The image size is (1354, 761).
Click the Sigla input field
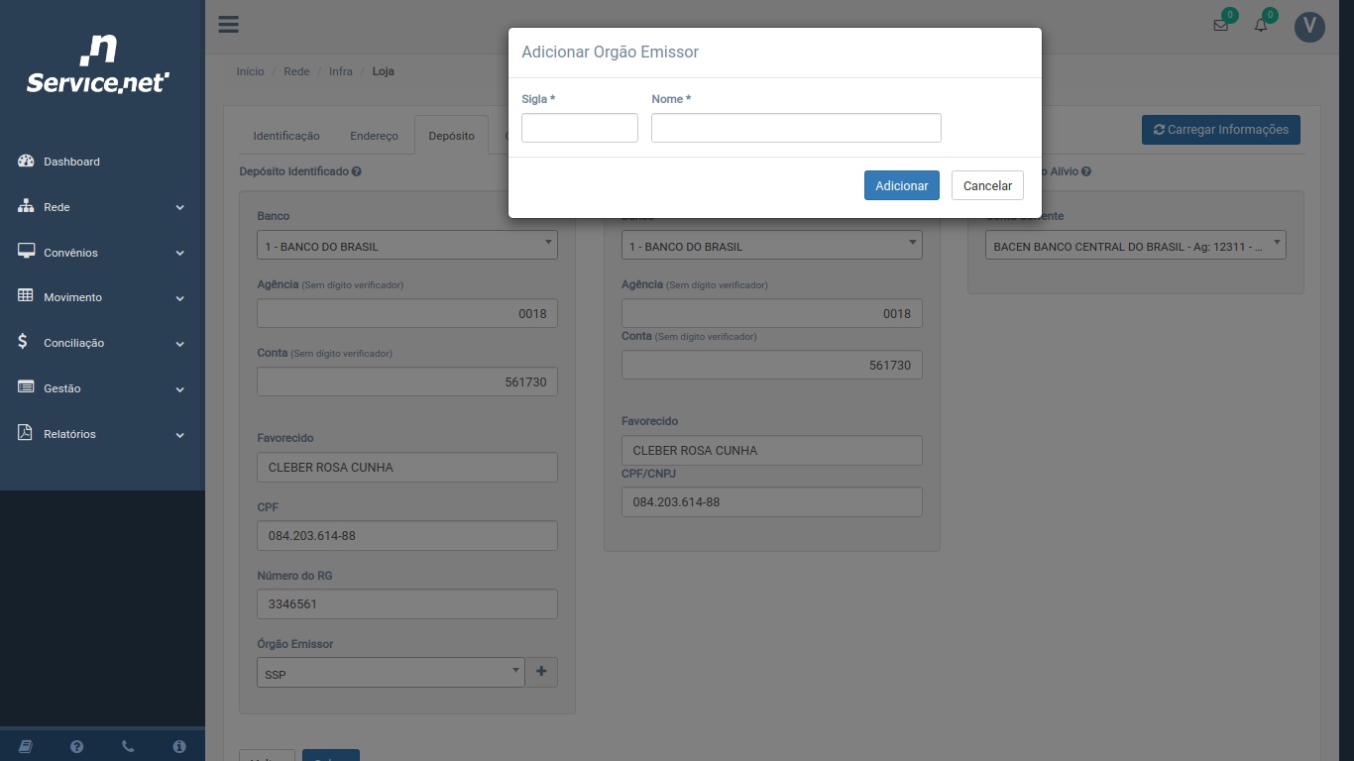[x=580, y=128]
